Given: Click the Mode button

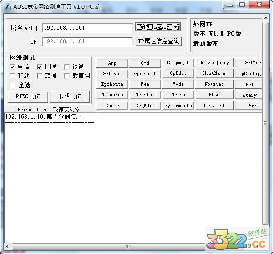Looking at the screenshot, I should 178,84.
